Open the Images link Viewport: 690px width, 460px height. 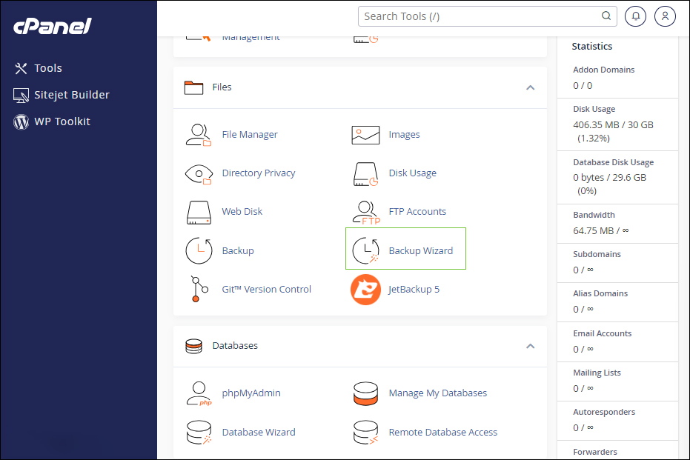pos(404,135)
